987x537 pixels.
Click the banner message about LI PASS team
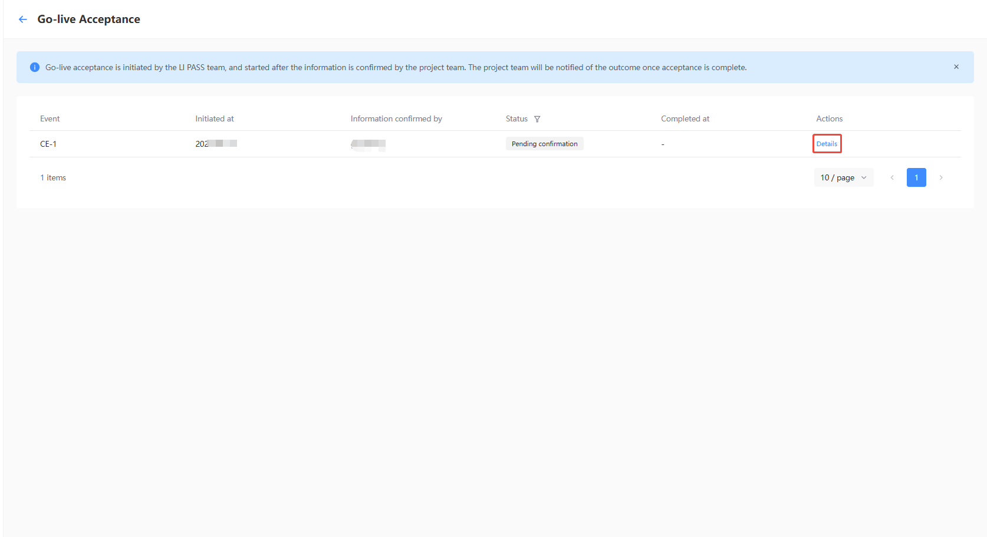pyautogui.click(x=396, y=67)
